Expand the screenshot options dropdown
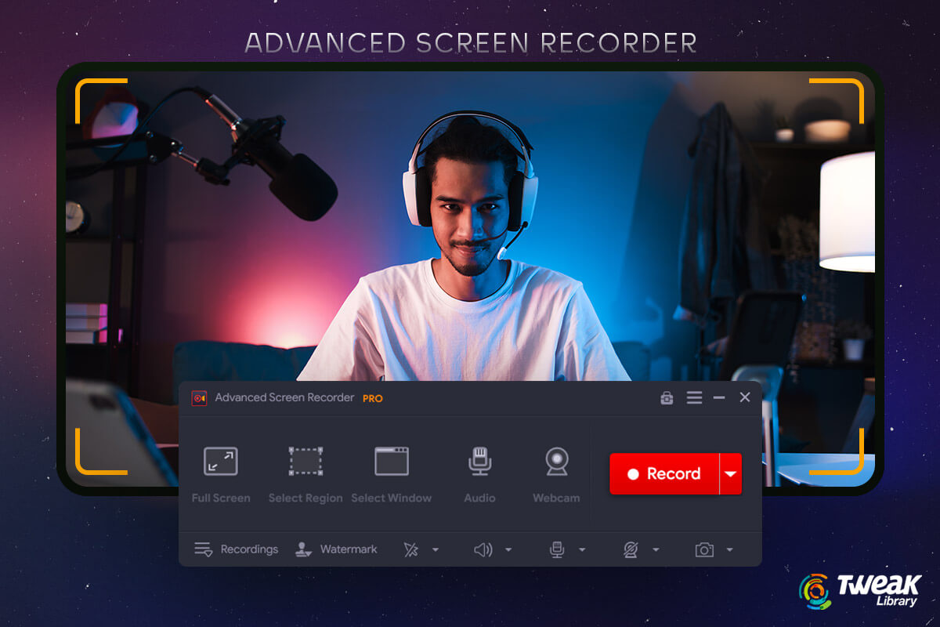The width and height of the screenshot is (940, 627). point(731,549)
